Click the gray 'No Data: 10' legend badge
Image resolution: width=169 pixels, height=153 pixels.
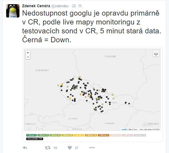(140, 135)
